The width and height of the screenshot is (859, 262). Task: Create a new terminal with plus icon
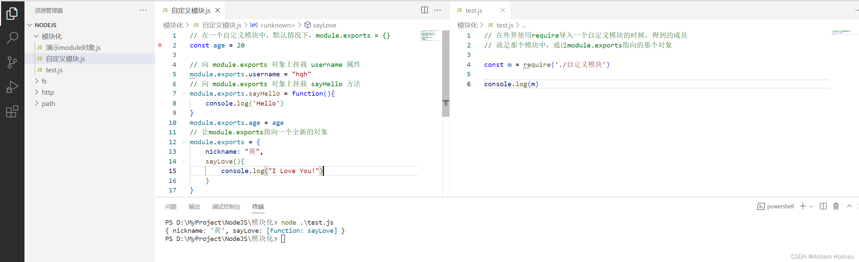[x=803, y=206]
